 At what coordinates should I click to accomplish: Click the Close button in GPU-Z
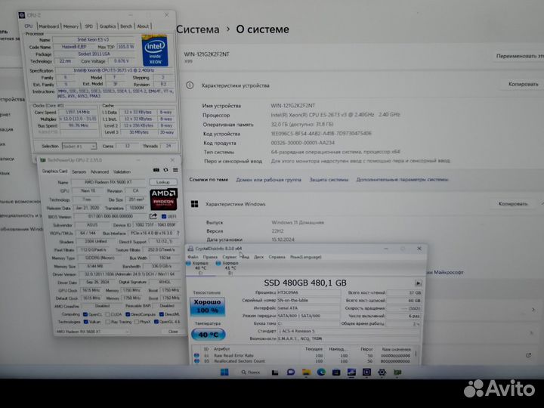tap(173, 332)
